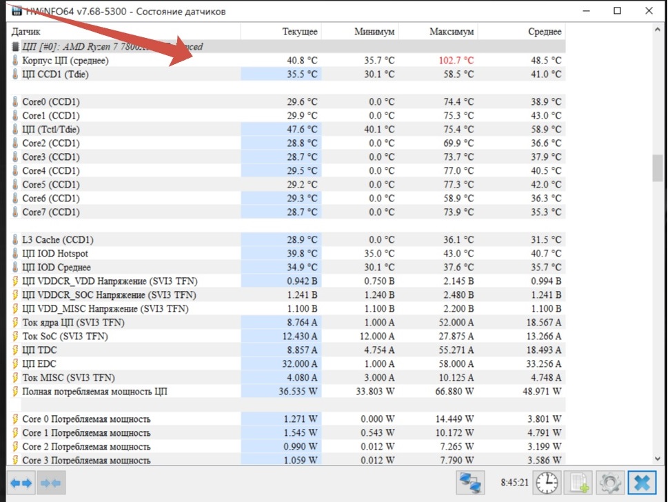Viewport: 670px width, 502px height.
Task: Click the HWiNFO64 title bar app icon
Action: pos(17,11)
